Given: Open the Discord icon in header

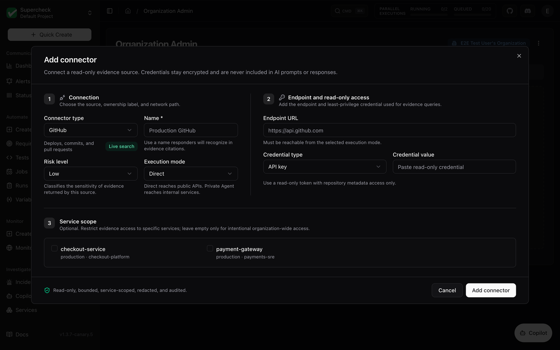Looking at the screenshot, I should [x=528, y=11].
